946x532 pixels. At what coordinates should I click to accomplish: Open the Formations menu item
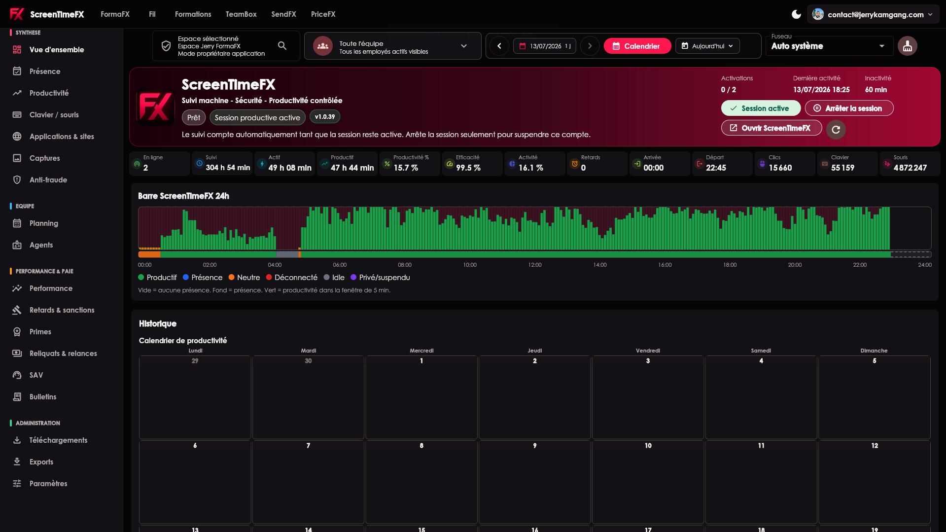(x=193, y=14)
